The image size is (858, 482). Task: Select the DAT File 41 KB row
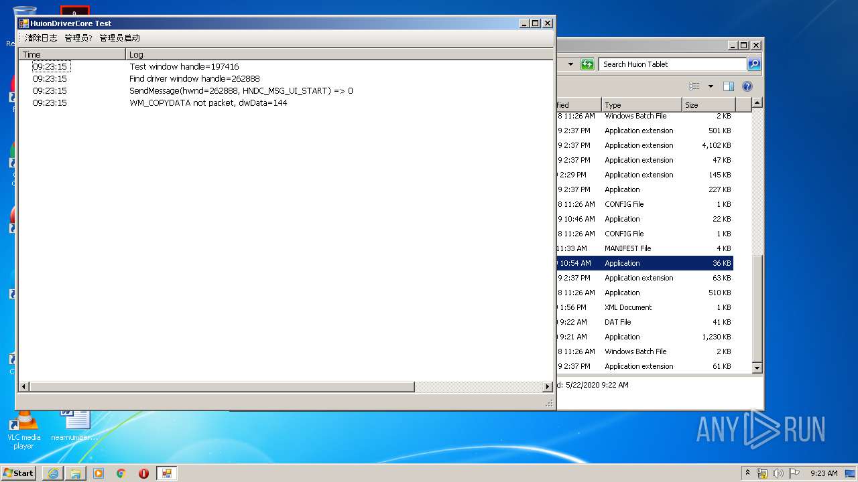645,322
